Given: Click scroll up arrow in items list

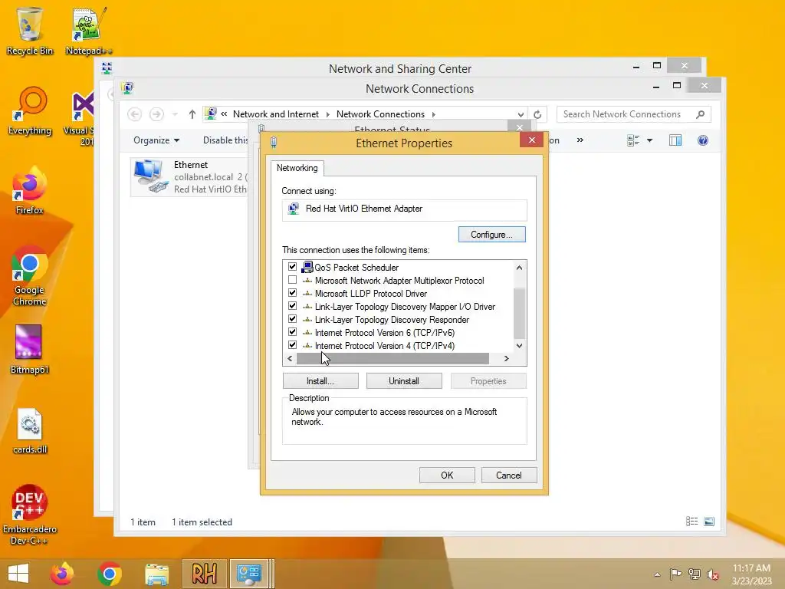Looking at the screenshot, I should click(520, 268).
